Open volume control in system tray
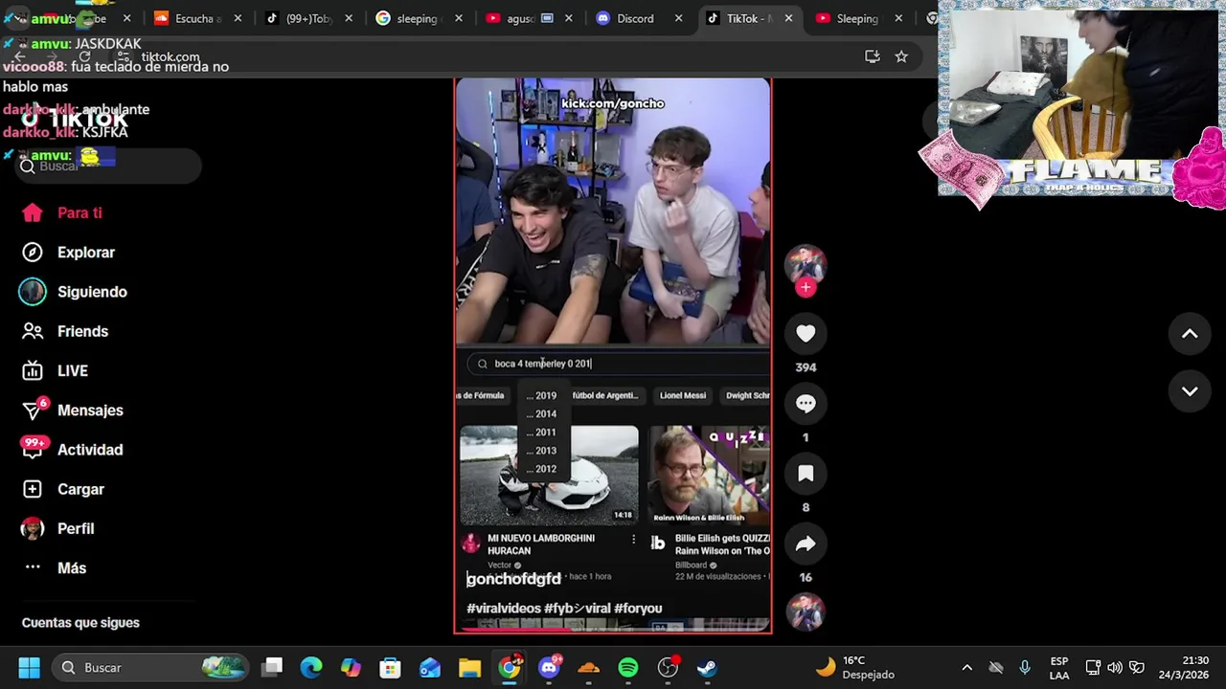1226x689 pixels. [1114, 667]
